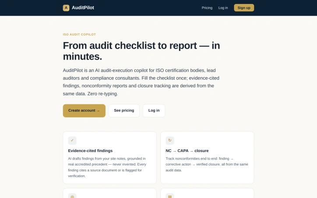Open the Log in nav link

click(223, 8)
